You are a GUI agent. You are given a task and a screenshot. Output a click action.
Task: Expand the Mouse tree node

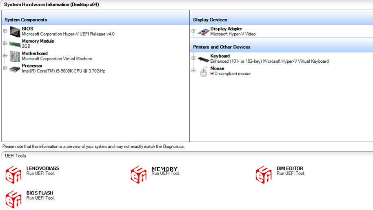coord(193,70)
